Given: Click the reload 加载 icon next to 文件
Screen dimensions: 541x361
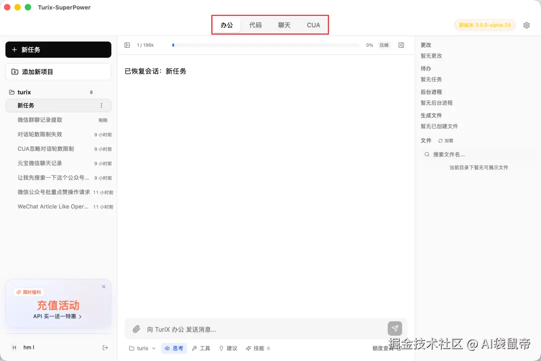Looking at the screenshot, I should coord(440,140).
